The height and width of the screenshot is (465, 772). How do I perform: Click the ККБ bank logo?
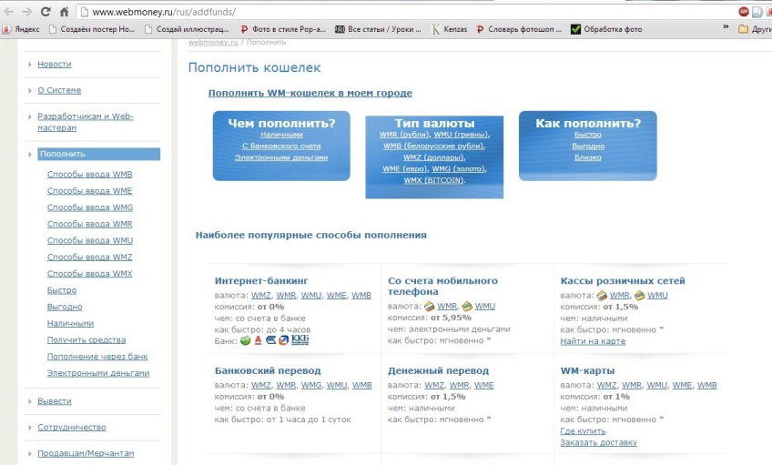(300, 340)
